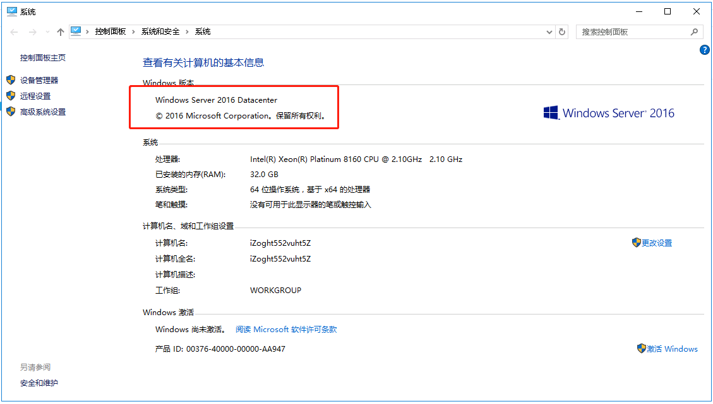The image size is (713, 404).
Task: Click 'Windows Server 2016 Datacenter' text
Action: click(217, 100)
